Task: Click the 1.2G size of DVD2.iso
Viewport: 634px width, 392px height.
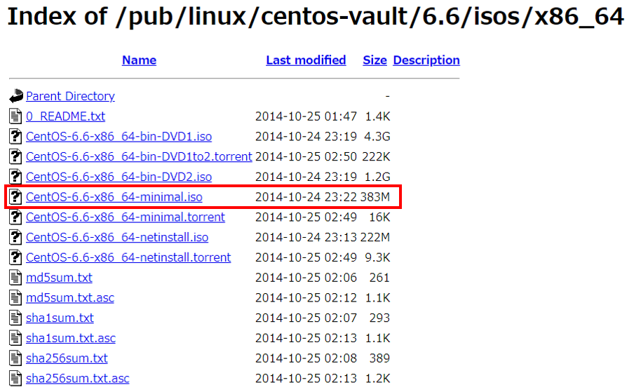Action: (377, 177)
